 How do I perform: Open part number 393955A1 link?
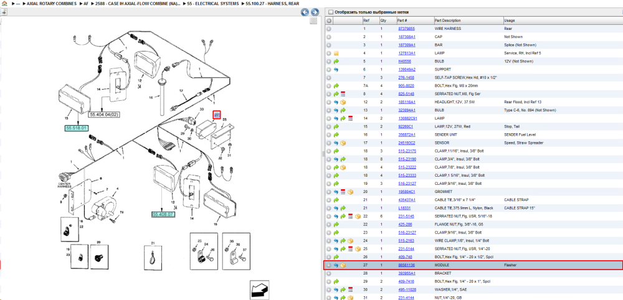click(x=406, y=273)
